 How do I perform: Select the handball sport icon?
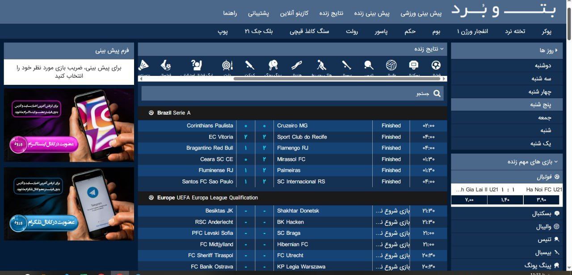pos(297,66)
